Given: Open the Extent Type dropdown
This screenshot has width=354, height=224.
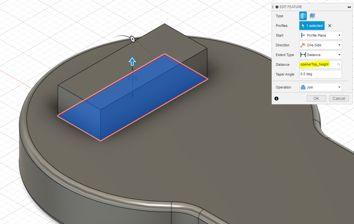Looking at the screenshot, I should pos(320,55).
